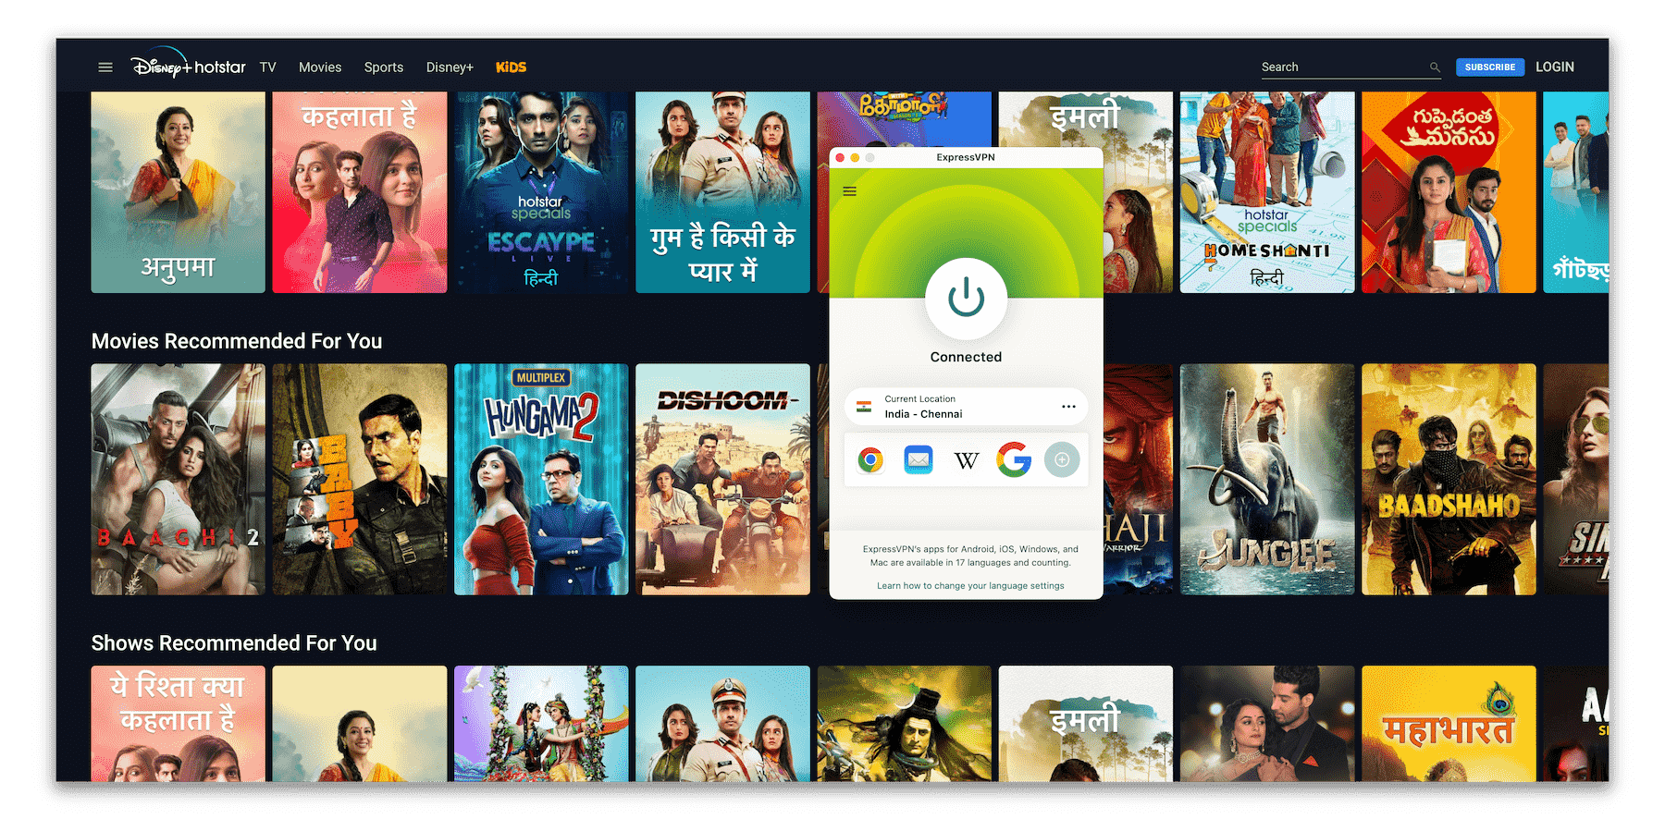The width and height of the screenshot is (1665, 819).
Task: Open the Movies menu
Action: coord(320,67)
